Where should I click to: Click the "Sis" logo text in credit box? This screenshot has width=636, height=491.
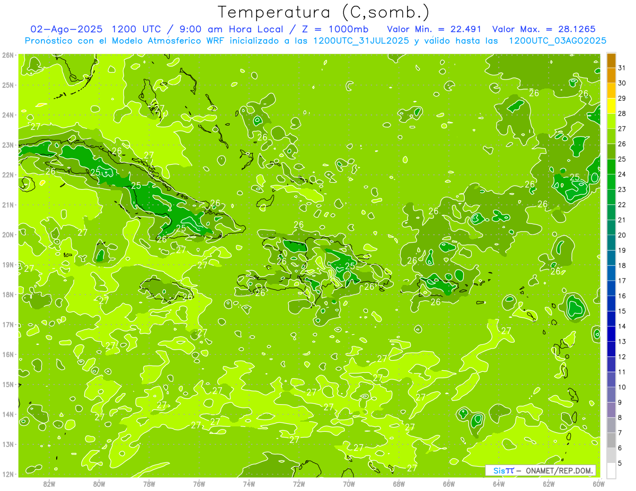499,470
